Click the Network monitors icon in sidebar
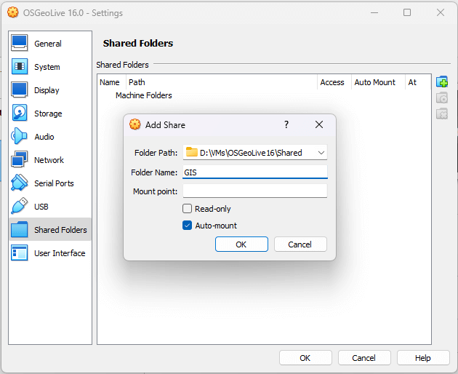This screenshot has width=458, height=374. (x=20, y=159)
